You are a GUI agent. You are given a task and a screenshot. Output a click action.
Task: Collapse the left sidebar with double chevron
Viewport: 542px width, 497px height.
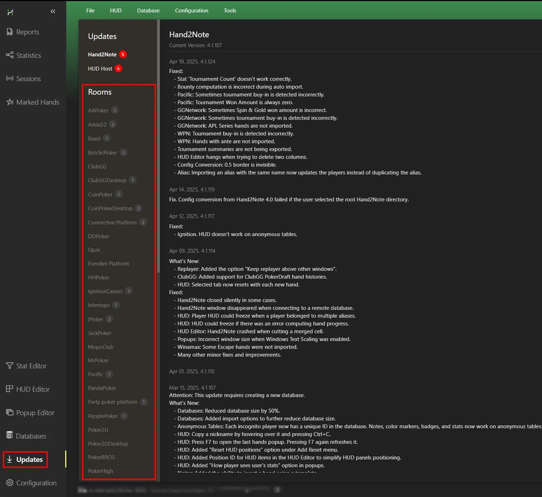tap(53, 11)
